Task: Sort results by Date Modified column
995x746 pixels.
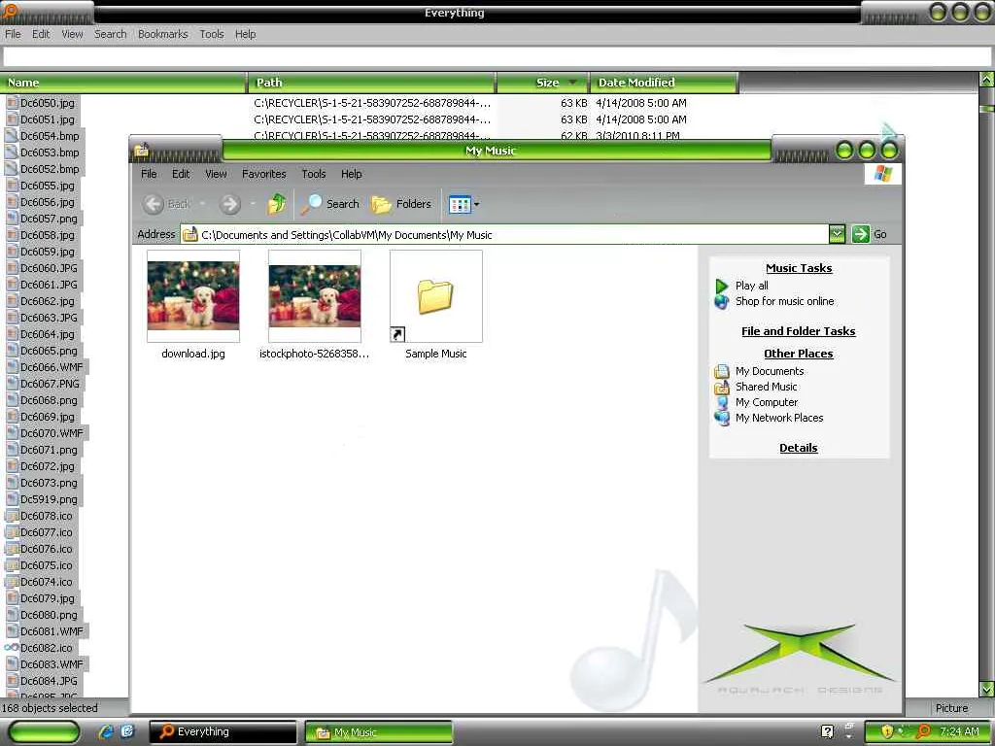Action: coord(664,83)
